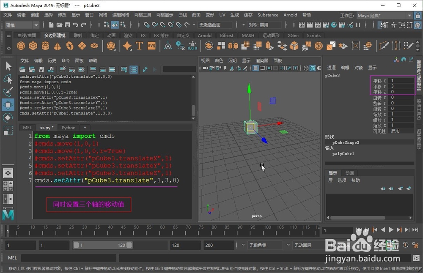Select the Type tool (T) on the shelf
The width and height of the screenshot is (423, 273).
pos(140,46)
